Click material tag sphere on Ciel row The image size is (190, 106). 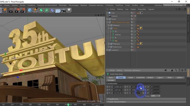click(x=141, y=13)
